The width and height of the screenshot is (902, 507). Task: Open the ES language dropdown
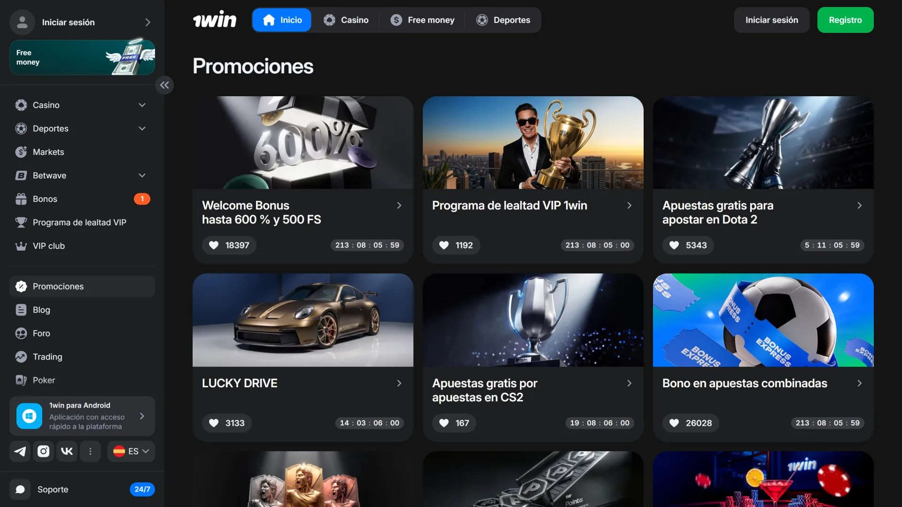click(x=131, y=451)
